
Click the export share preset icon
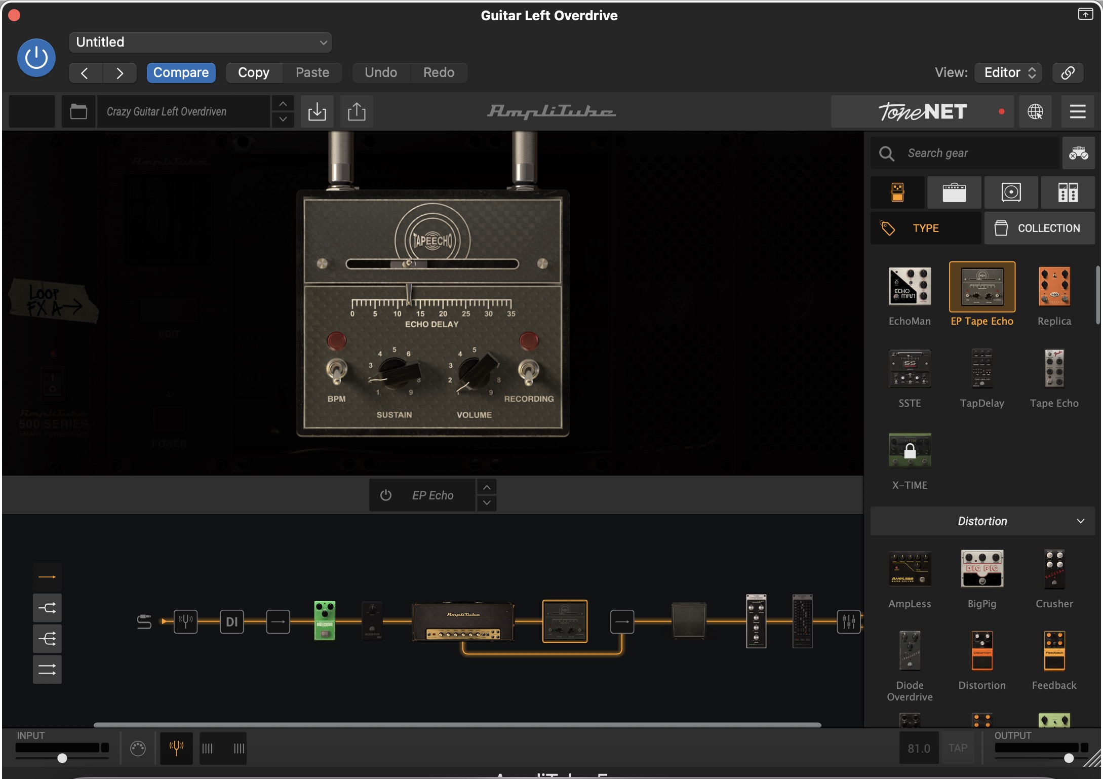[x=357, y=111]
